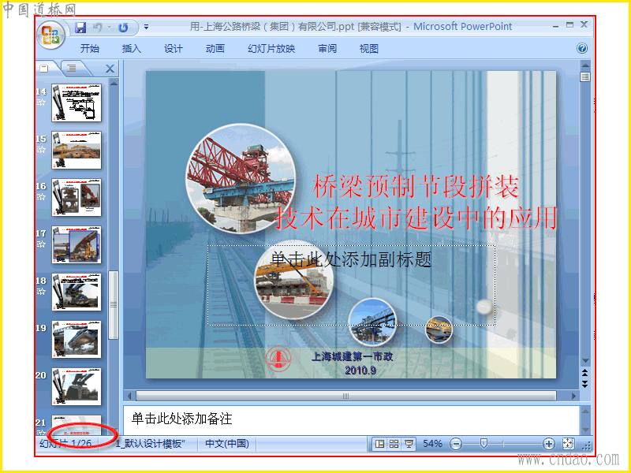Click horizontal scrollbar right arrow

[x=573, y=396]
